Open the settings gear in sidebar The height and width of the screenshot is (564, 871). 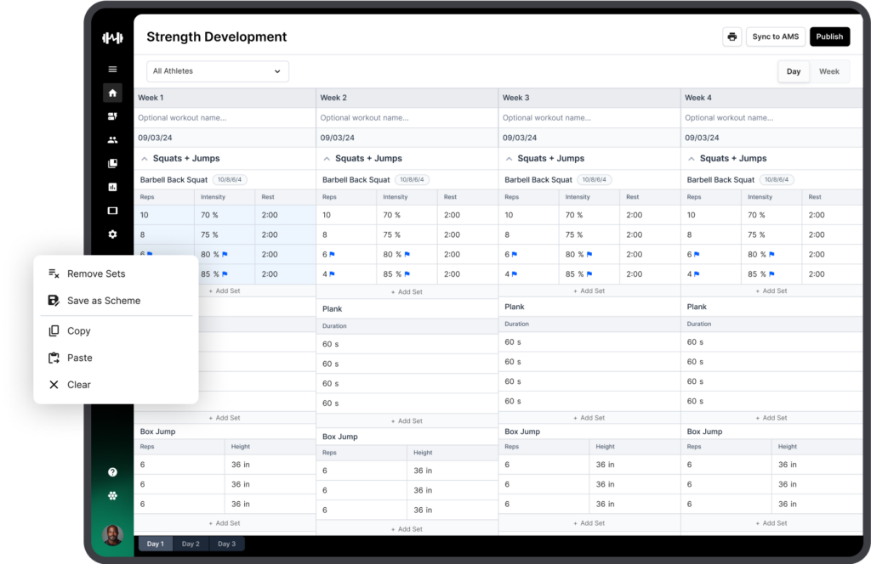[112, 234]
